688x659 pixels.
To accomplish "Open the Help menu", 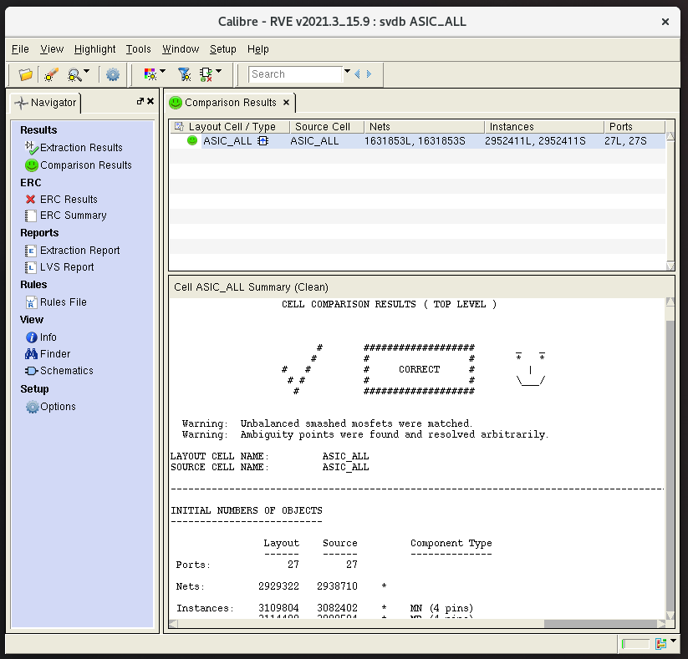I will click(x=257, y=49).
